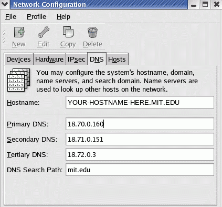Click the Primary DNS label

coord(28,124)
